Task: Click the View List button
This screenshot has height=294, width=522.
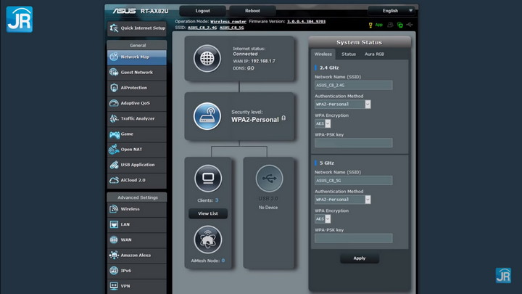Action: pyautogui.click(x=208, y=213)
